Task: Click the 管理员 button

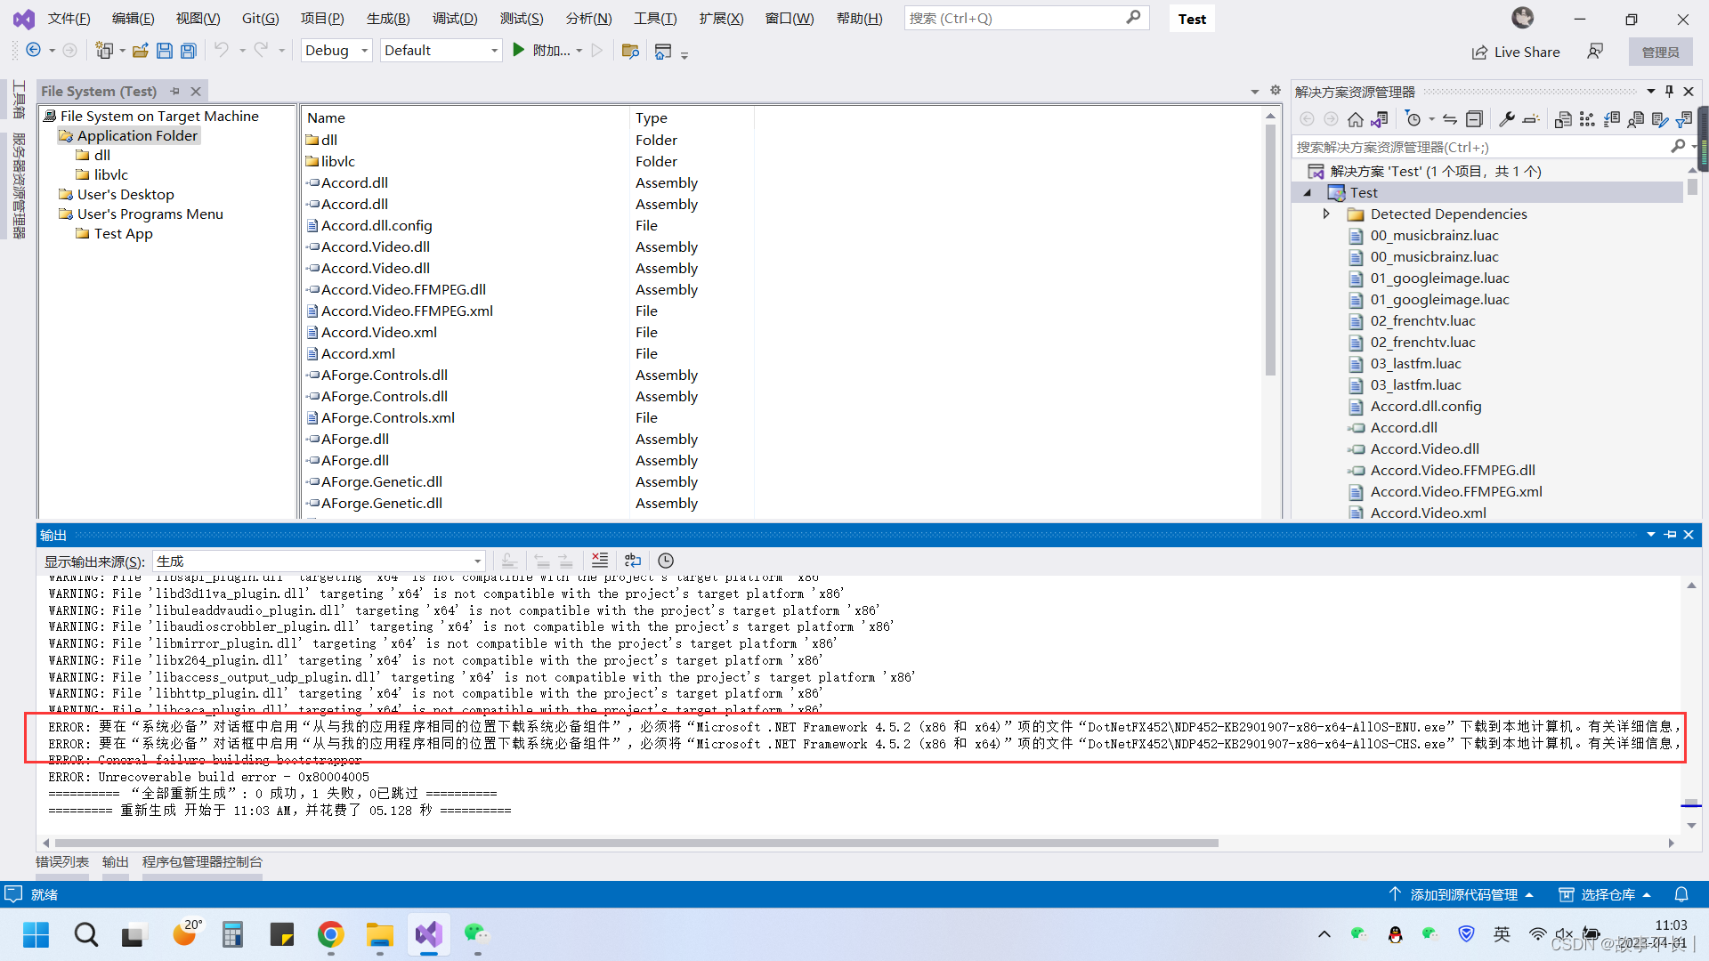Action: click(x=1660, y=52)
